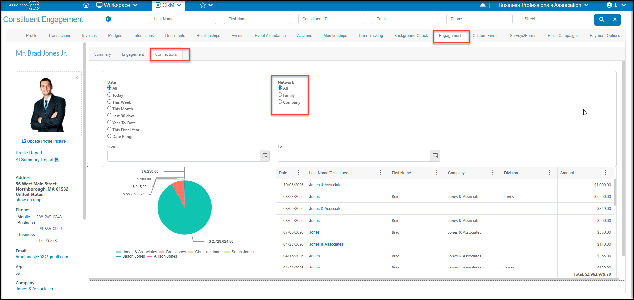Select This Week date filter
Viewport: 634px width, 300px height.
coord(109,102)
